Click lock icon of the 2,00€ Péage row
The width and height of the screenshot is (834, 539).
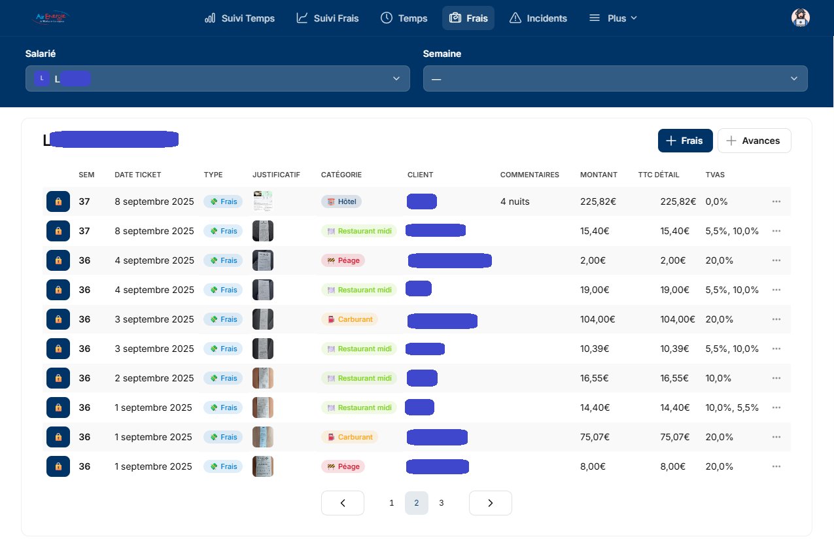58,260
